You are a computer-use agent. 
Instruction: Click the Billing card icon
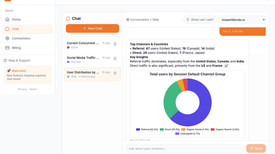click(7, 48)
